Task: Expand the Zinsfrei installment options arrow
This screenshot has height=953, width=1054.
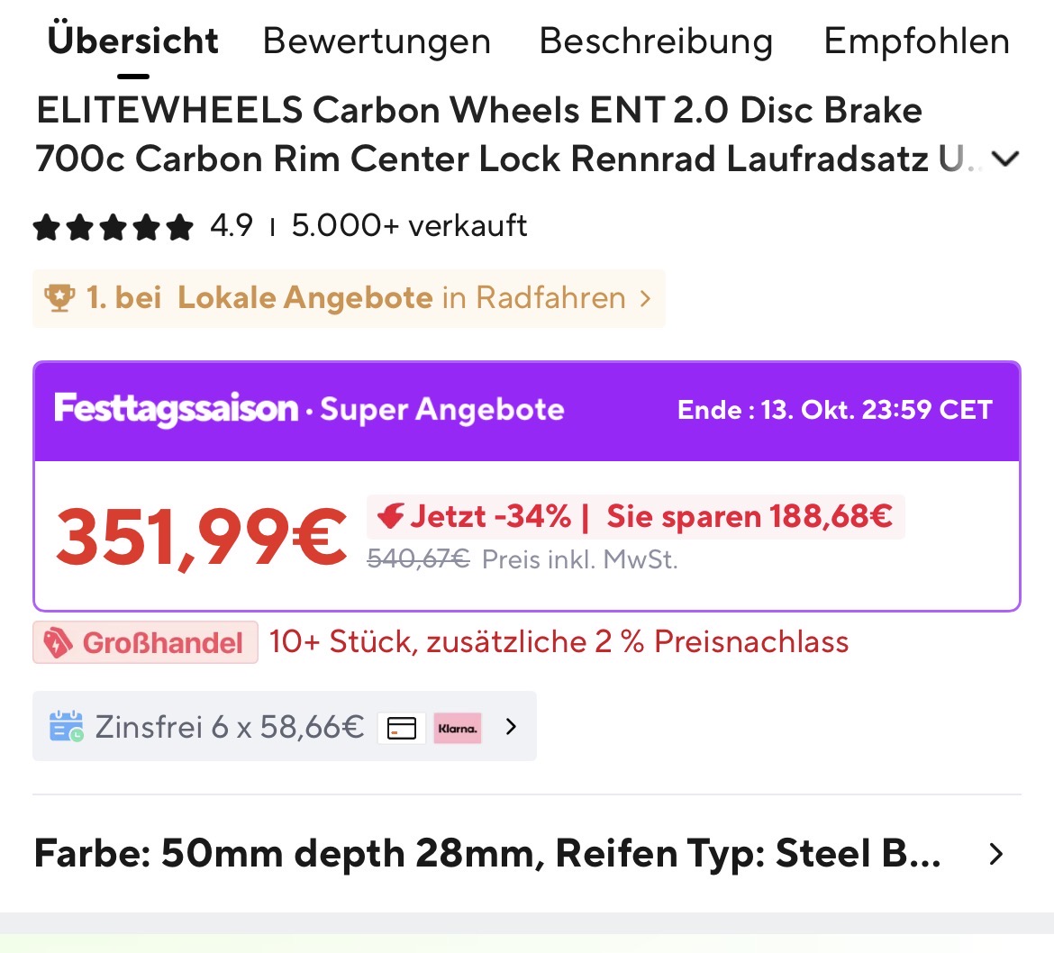Action: (x=512, y=726)
